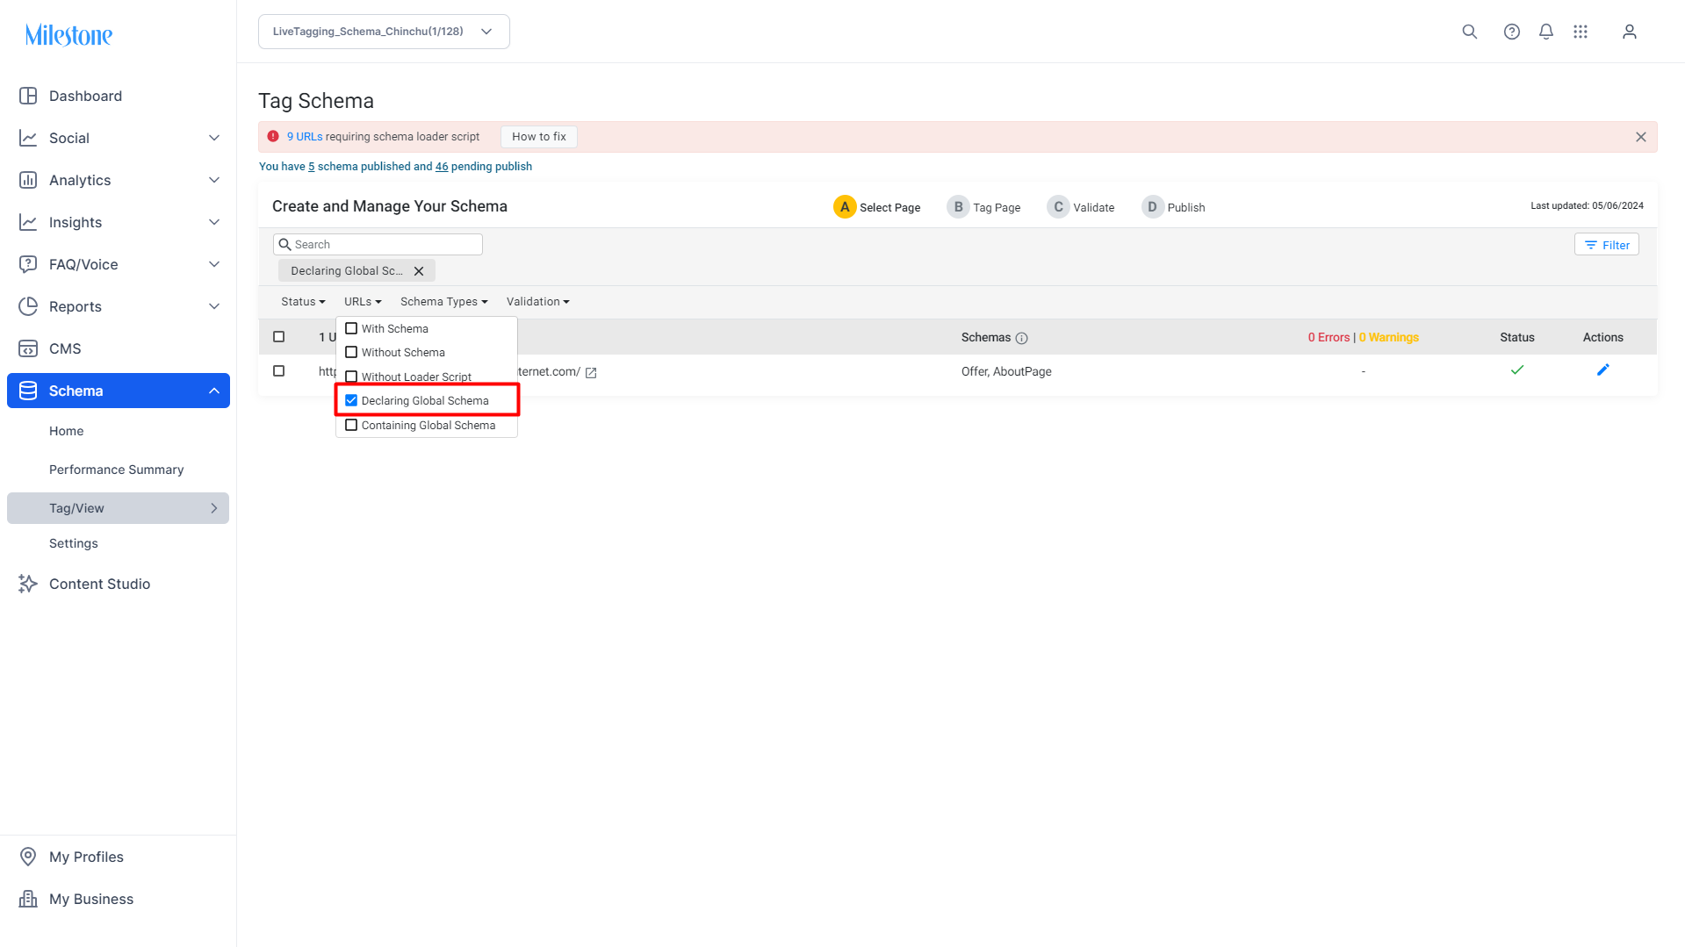Image resolution: width=1685 pixels, height=947 pixels.
Task: Click the Schemas info icon
Action: [x=1021, y=338]
